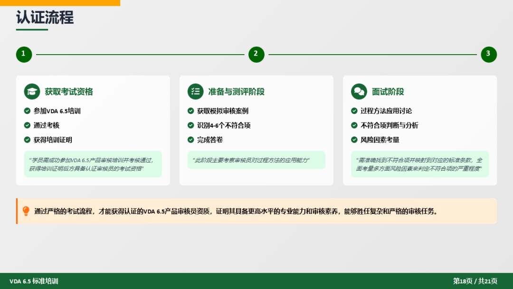Click the 风险因素考量 list item
Screen dimensions: 513x289
380,140
